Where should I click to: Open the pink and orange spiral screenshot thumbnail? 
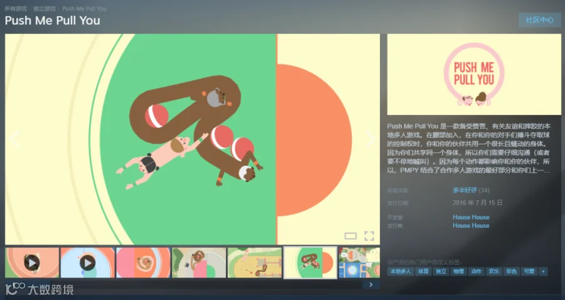[143, 262]
